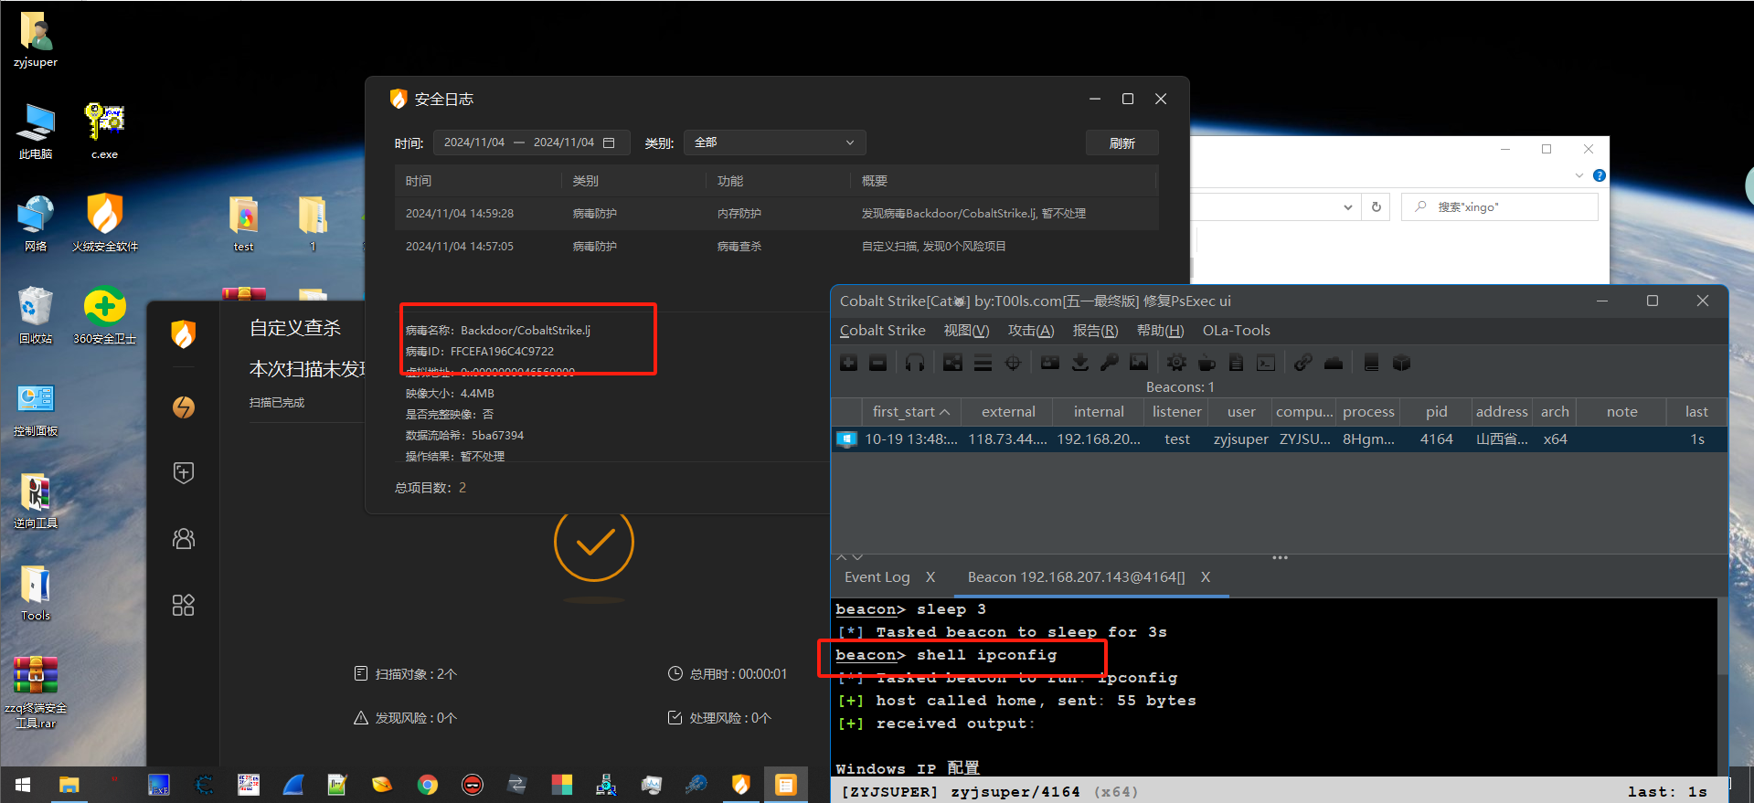Click the listener column header
The image size is (1754, 803).
tap(1176, 412)
